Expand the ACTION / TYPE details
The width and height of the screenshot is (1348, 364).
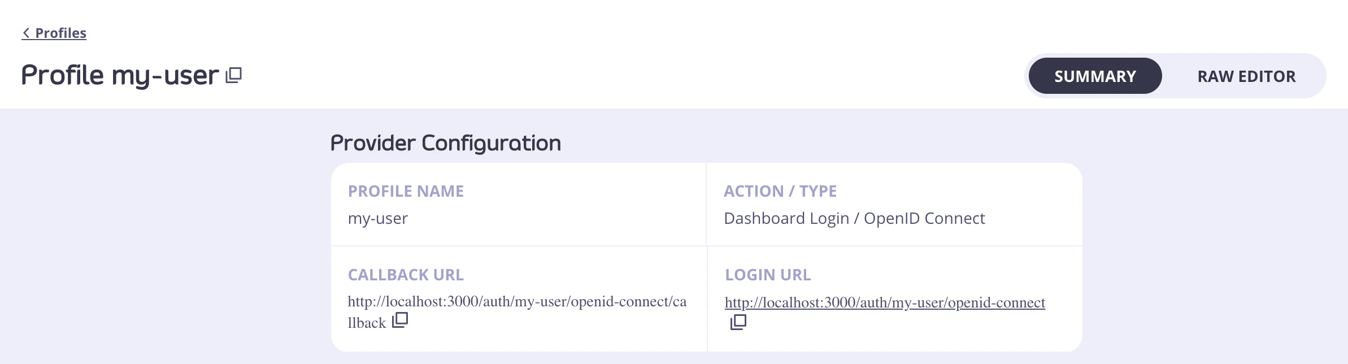tap(780, 191)
